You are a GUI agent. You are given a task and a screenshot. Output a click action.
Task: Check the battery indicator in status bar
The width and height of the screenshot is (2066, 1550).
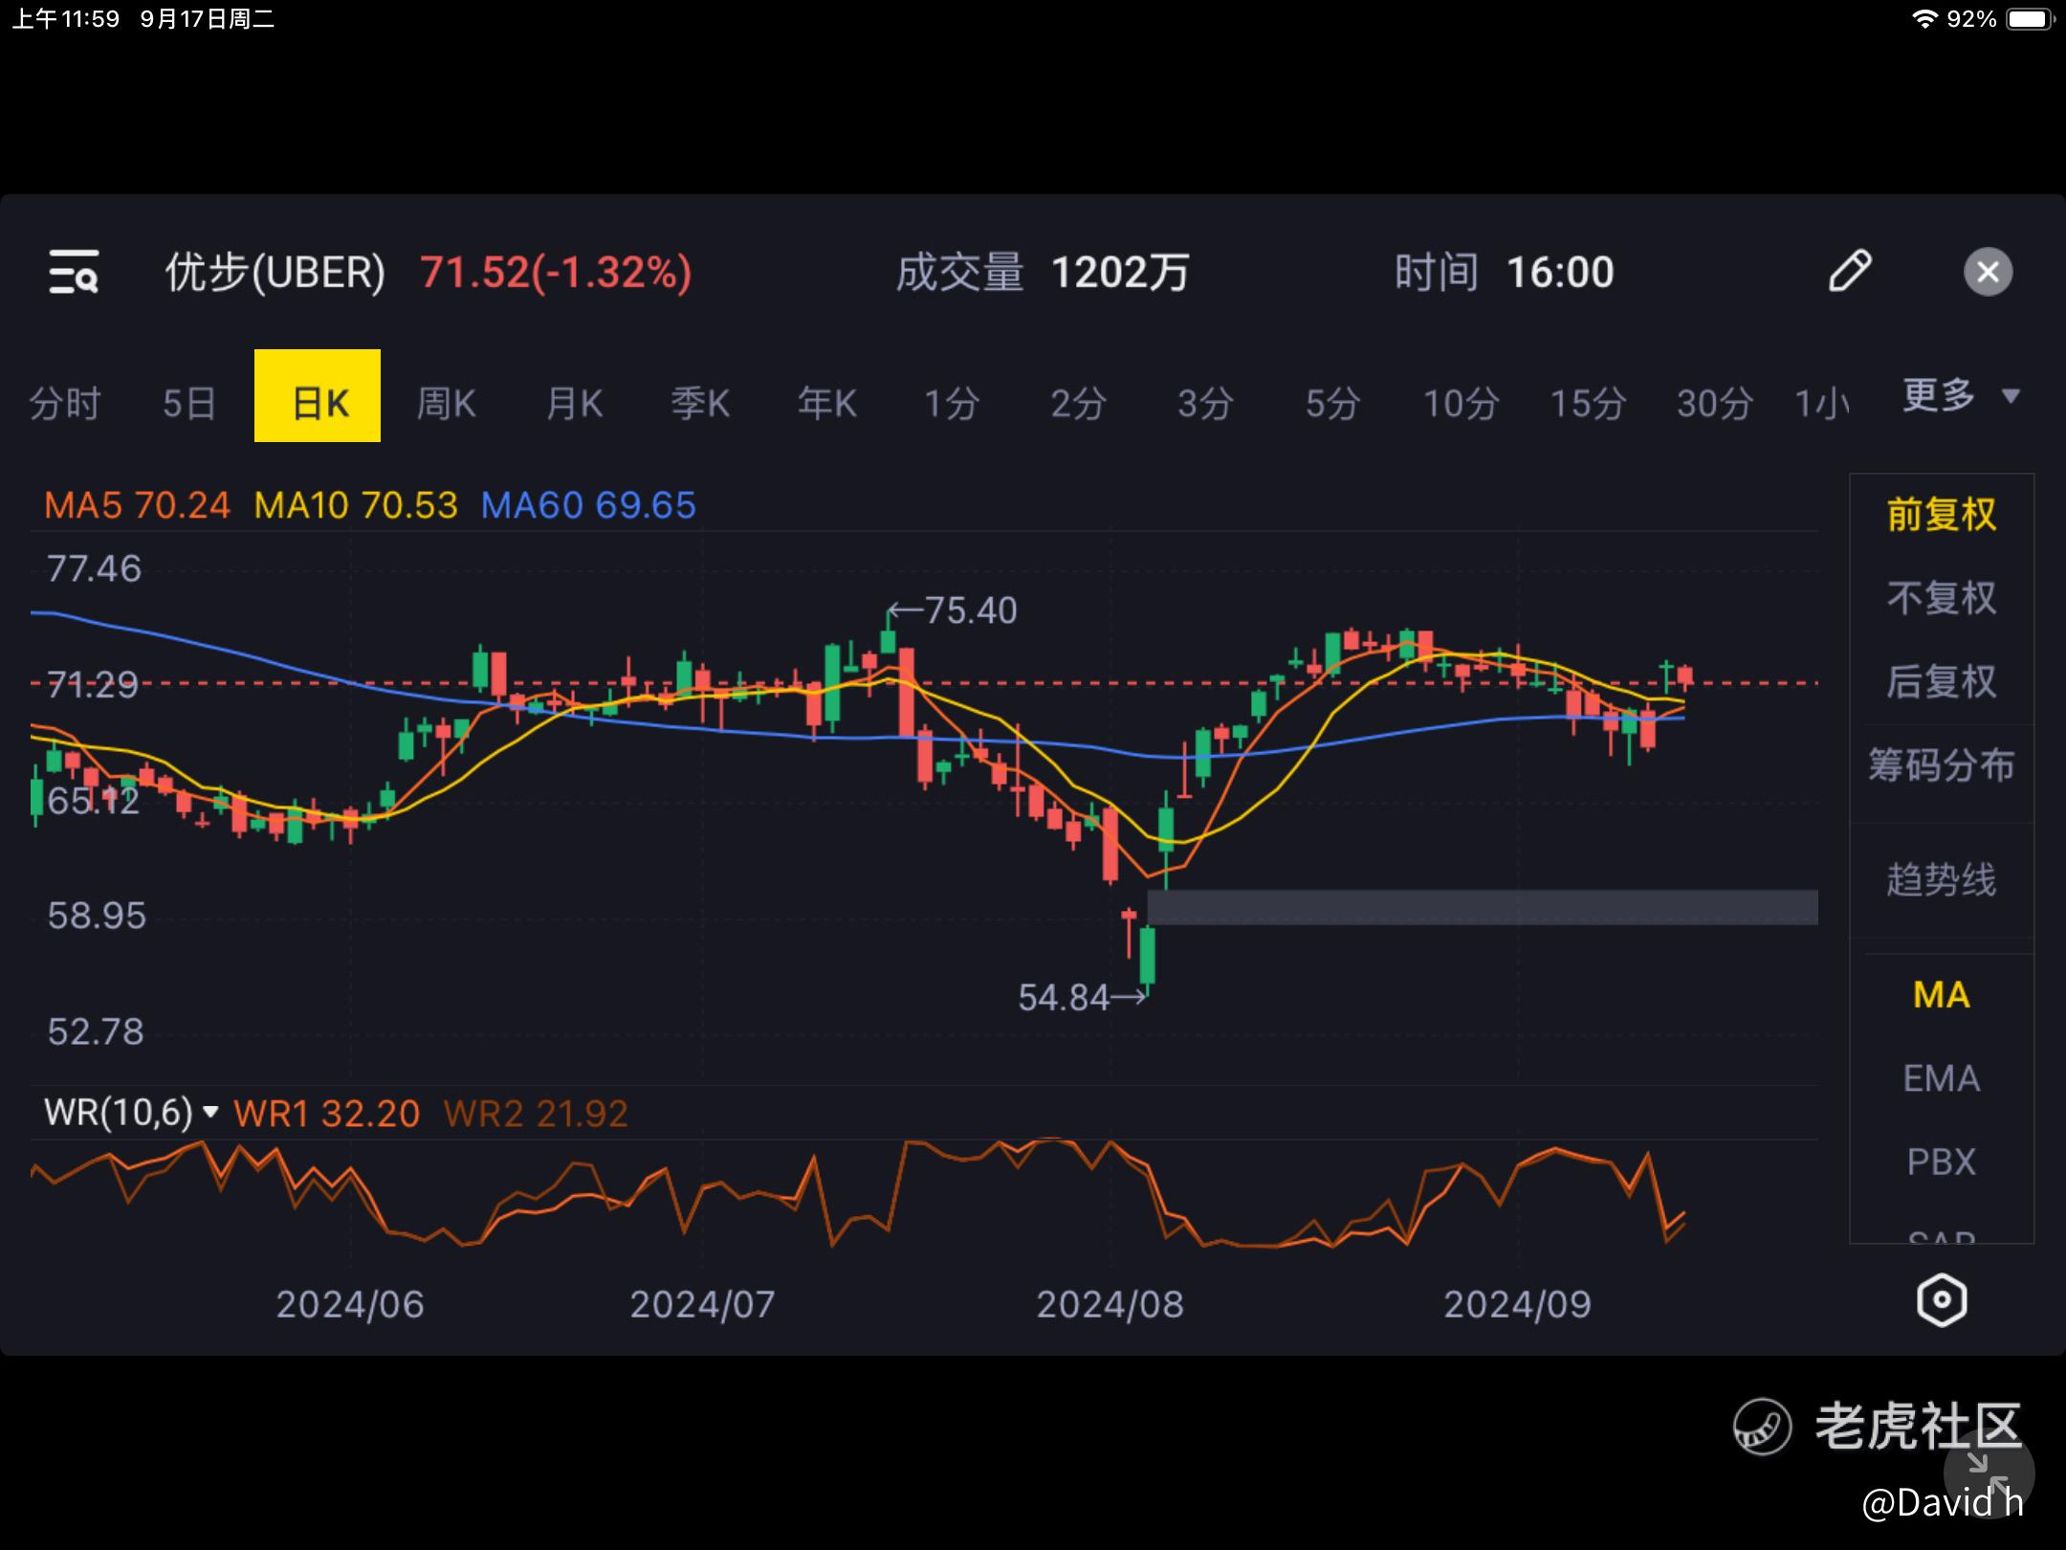click(x=2031, y=19)
